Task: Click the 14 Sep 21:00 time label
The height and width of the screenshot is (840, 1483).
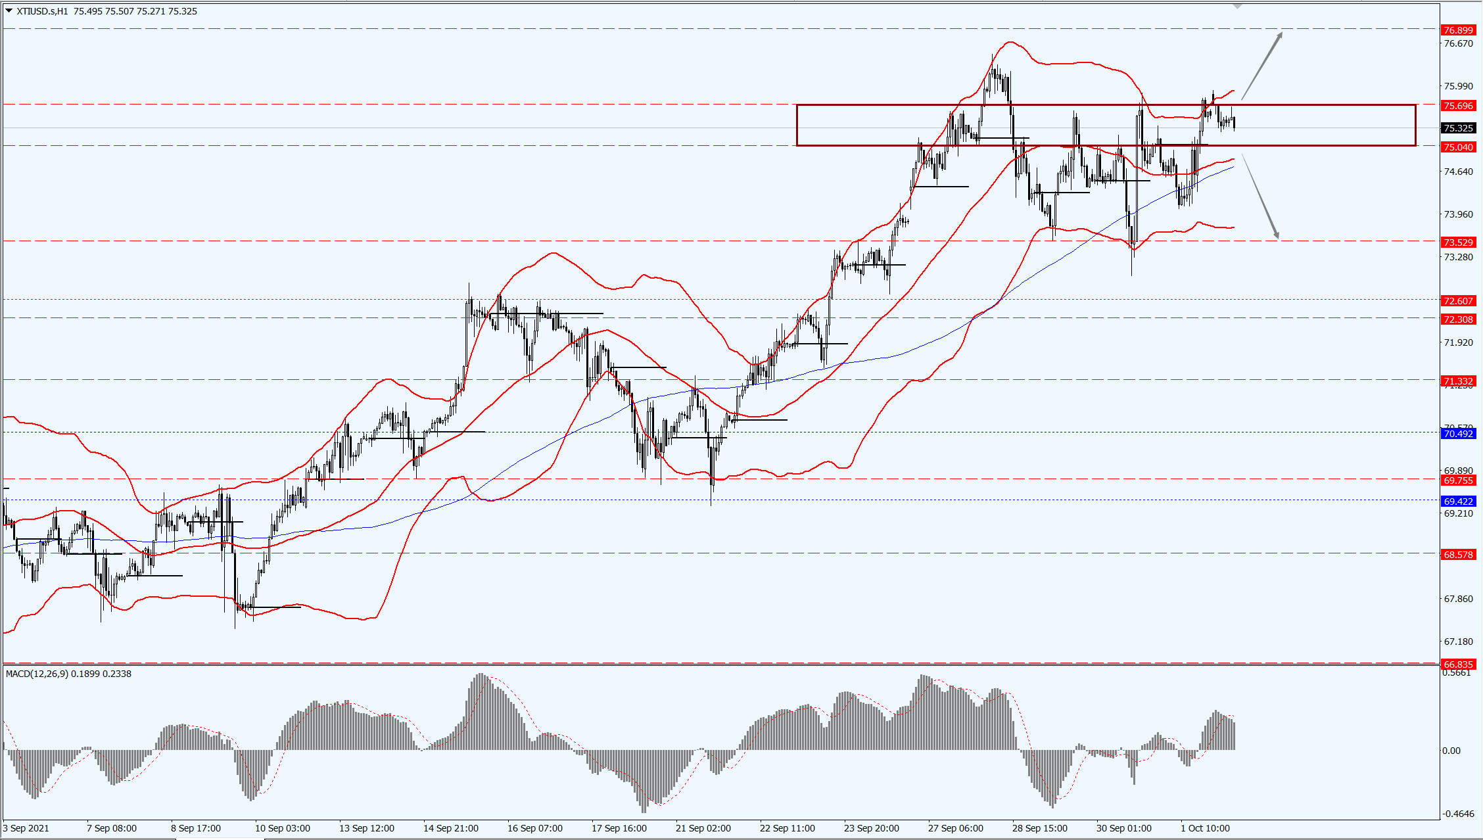Action: [451, 828]
